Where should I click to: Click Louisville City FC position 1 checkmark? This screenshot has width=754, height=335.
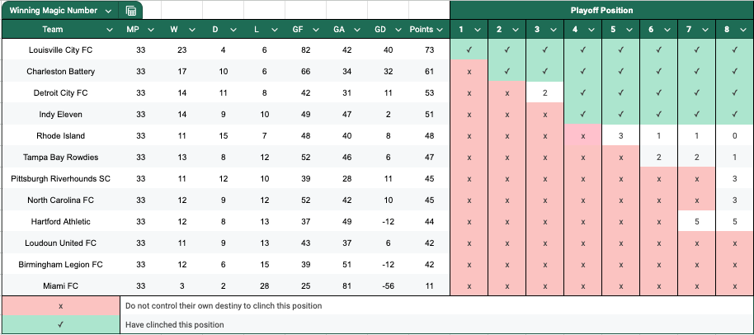(x=469, y=50)
